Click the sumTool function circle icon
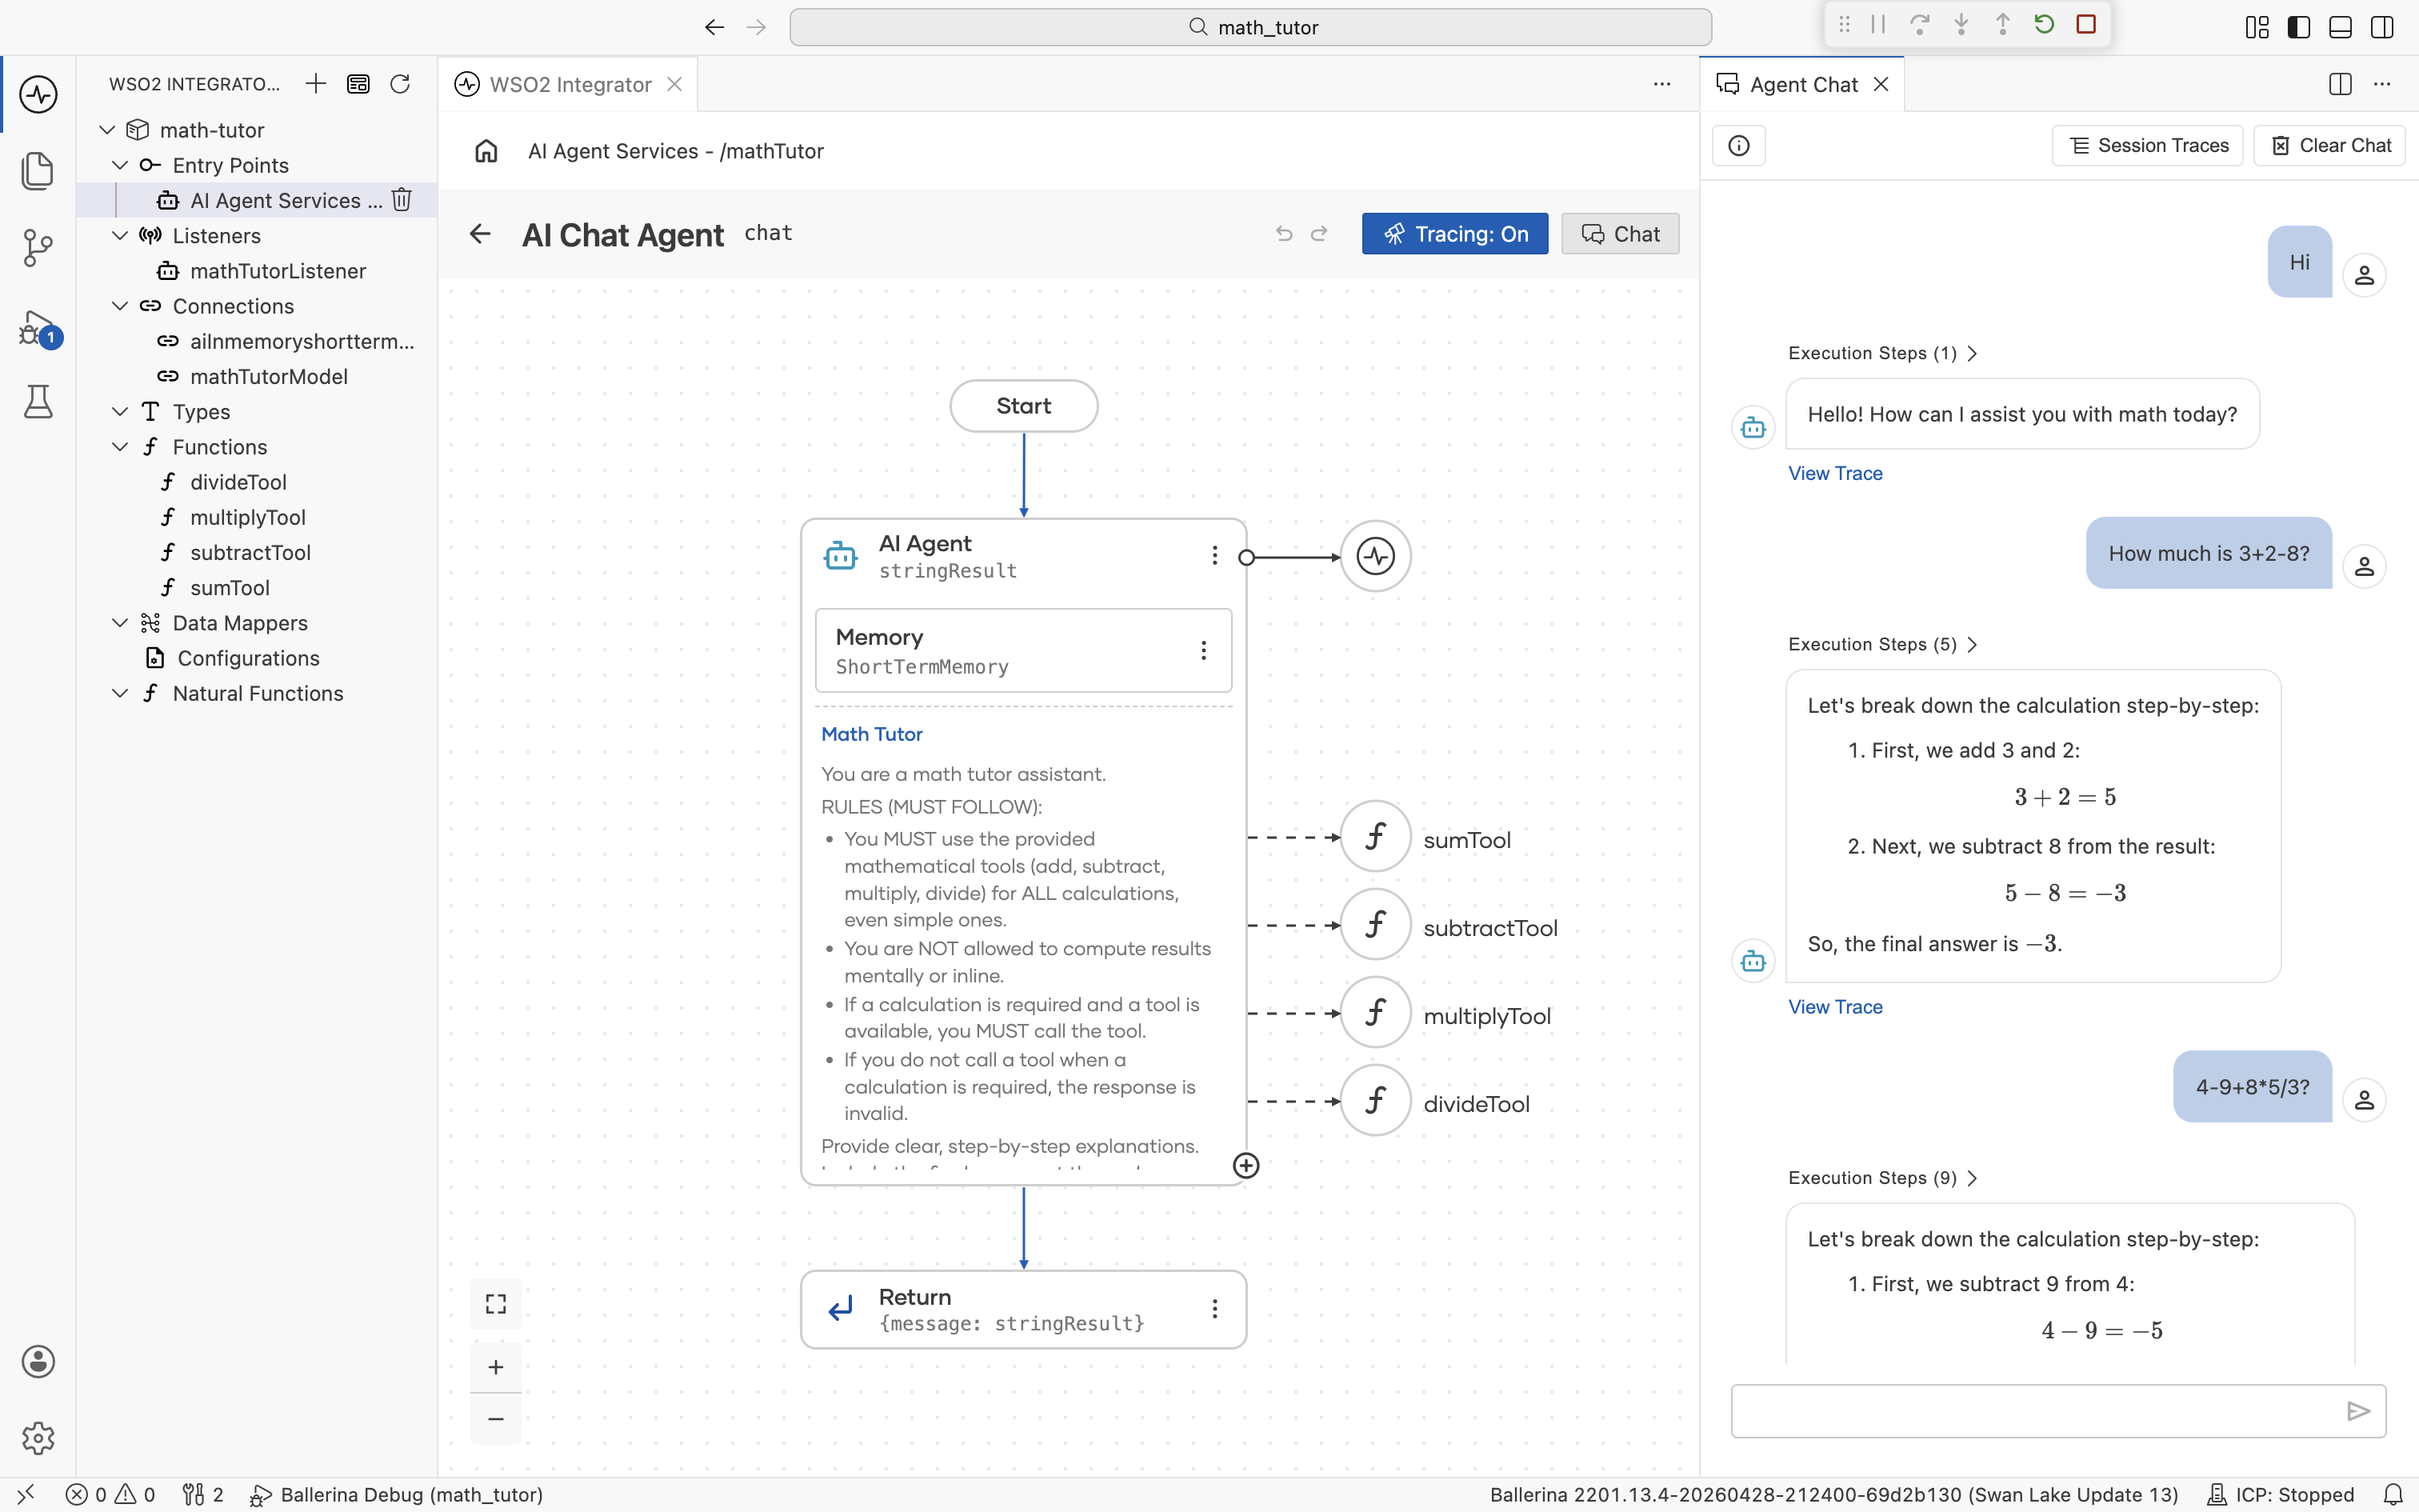 point(1375,837)
